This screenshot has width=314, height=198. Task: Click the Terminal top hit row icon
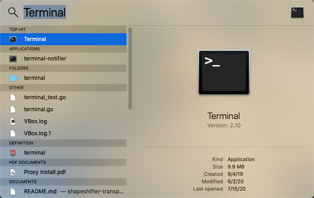[13, 39]
